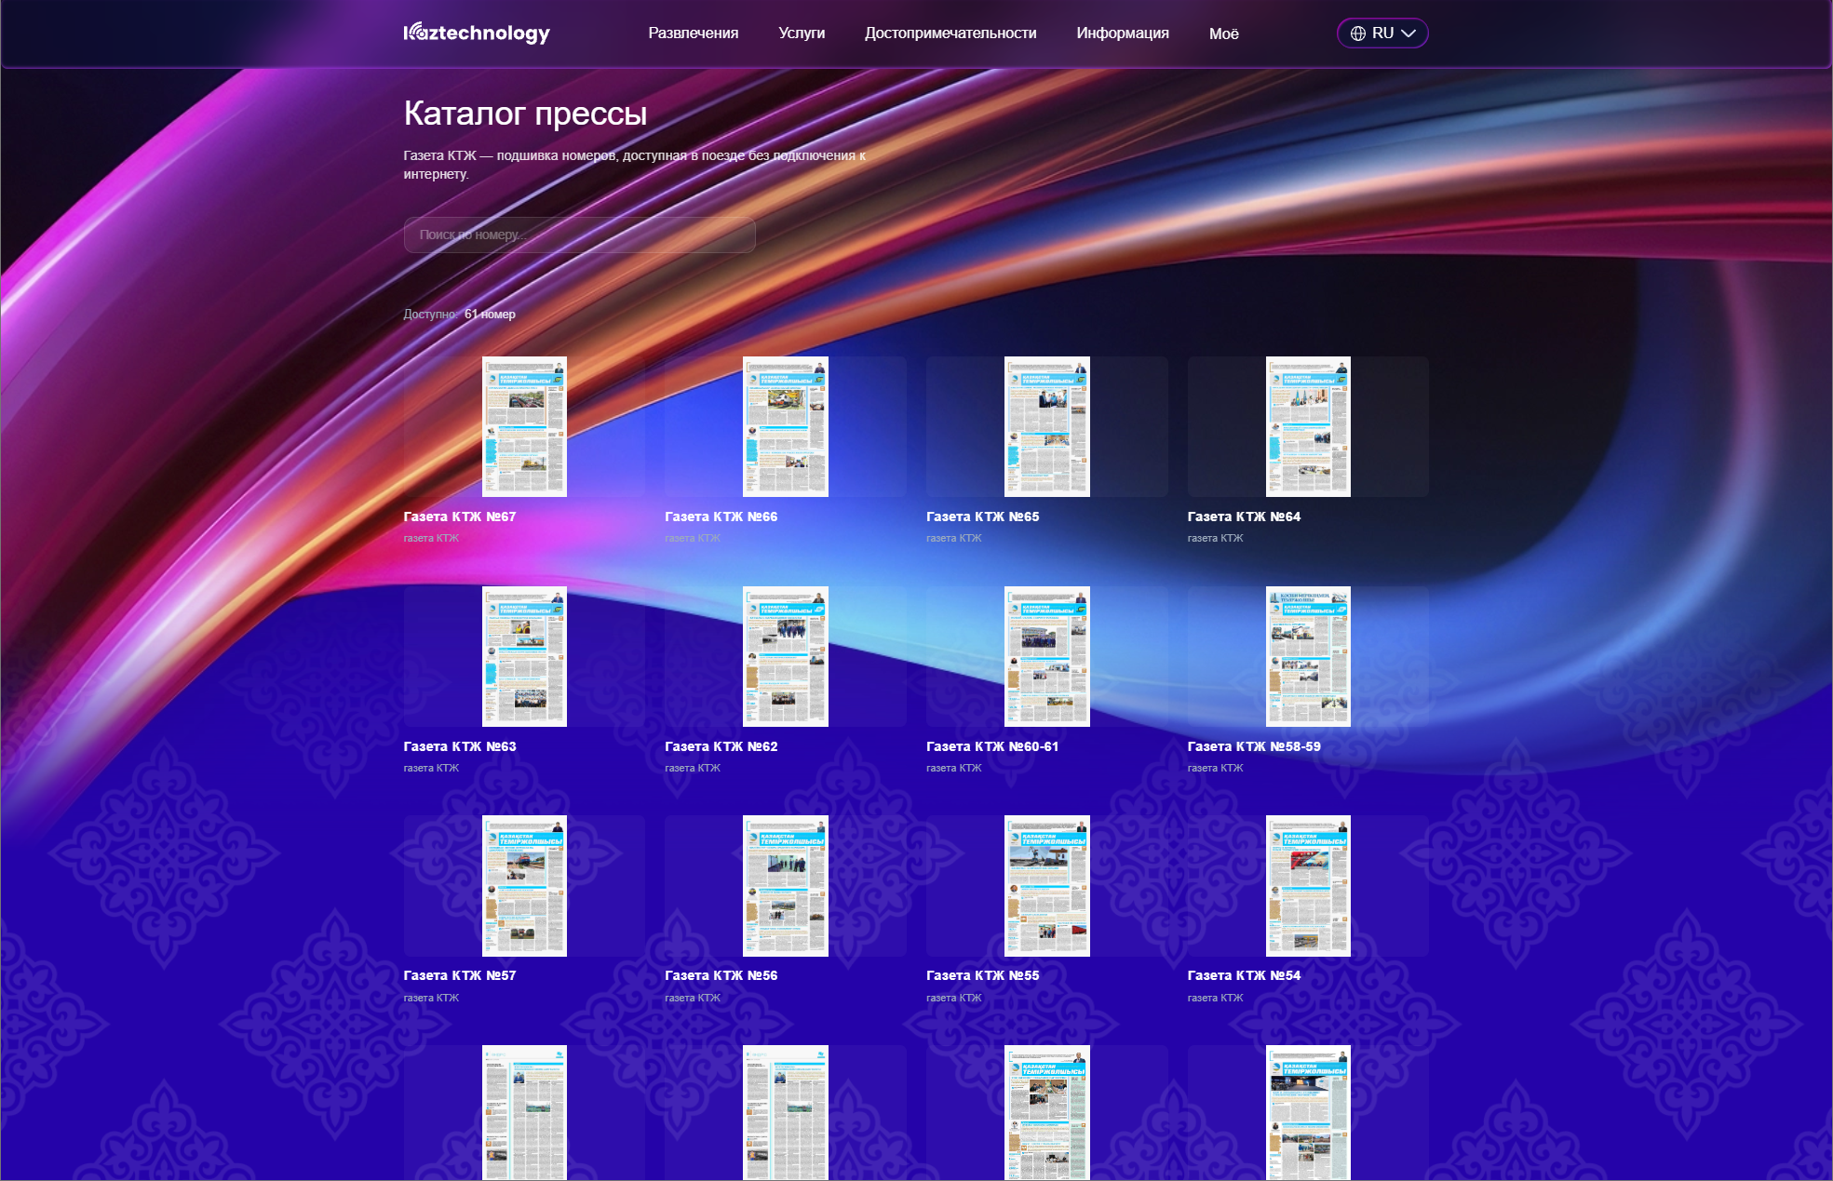The width and height of the screenshot is (1833, 1181).
Task: Click the title link Газета КТЖ №56
Action: tap(721, 975)
